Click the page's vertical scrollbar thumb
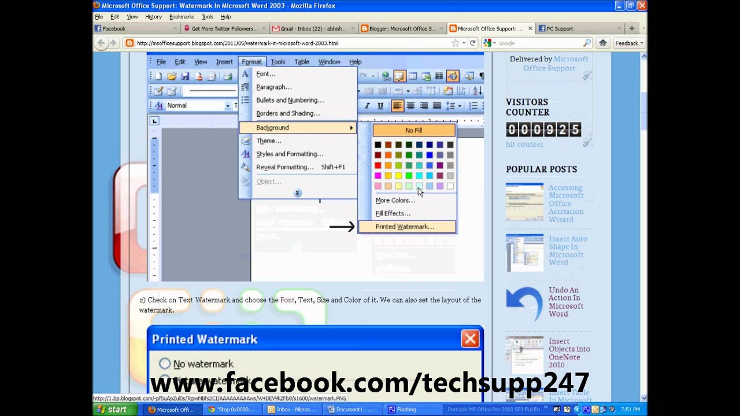Screen dimensions: 740x416 click(643, 111)
